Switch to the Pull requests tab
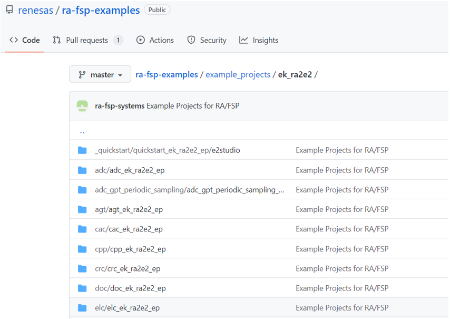Screen dimensions: 450x319 (87, 40)
